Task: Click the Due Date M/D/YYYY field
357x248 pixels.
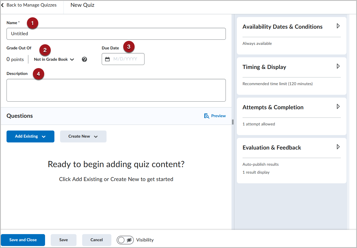Action: click(123, 59)
